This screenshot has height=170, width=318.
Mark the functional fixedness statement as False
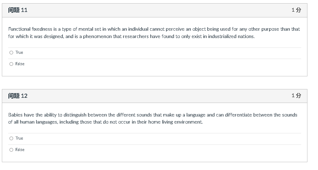[x=11, y=64]
